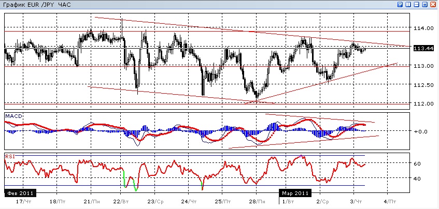The image size is (439, 209).
Task: Select the date label 4/Пт
Action: (x=390, y=201)
